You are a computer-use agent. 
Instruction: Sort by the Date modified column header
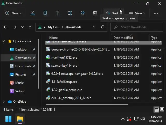coord(123,38)
